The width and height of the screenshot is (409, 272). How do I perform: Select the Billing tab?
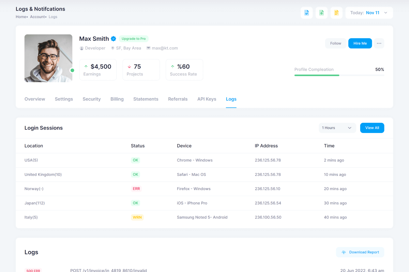(117, 99)
